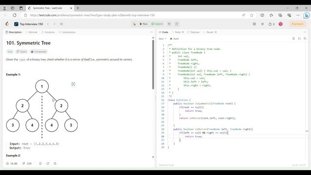This screenshot has width=311, height=175.
Task: Open Edge collections icon
Action: click(x=280, y=15)
